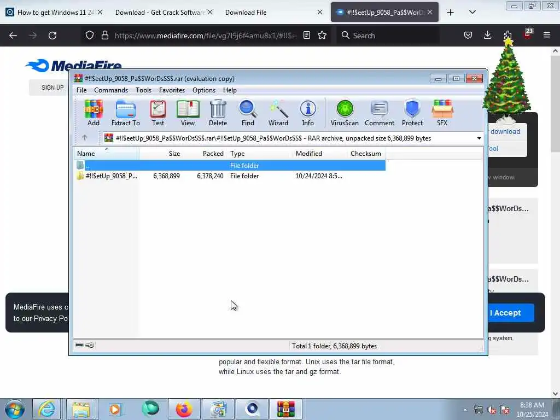
Task: Open the Options menu
Action: 204,90
